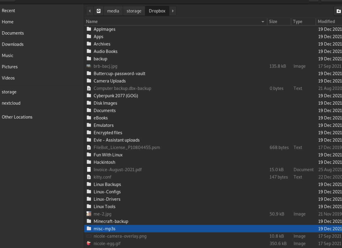The image size is (342, 248).
Task: Open the Downloads sidebar entry
Action: click(13, 44)
